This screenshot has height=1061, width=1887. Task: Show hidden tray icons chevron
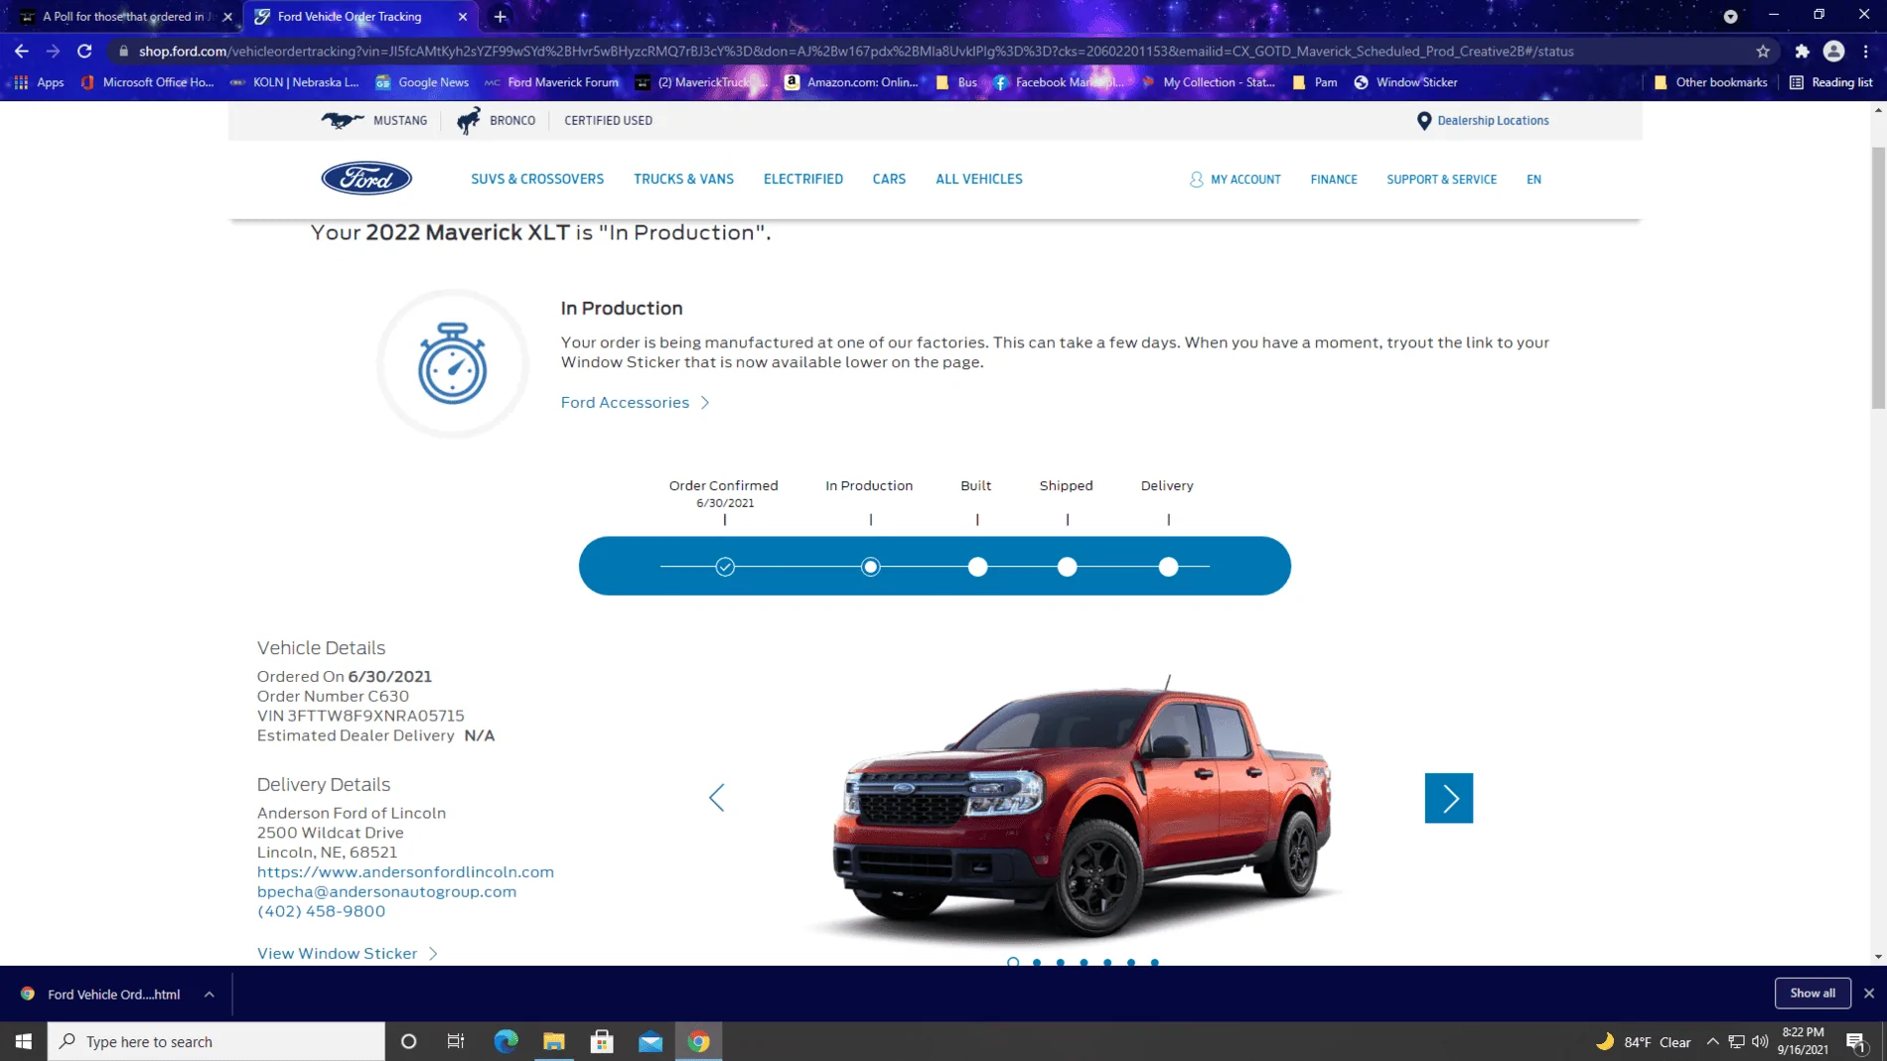pyautogui.click(x=1712, y=1041)
